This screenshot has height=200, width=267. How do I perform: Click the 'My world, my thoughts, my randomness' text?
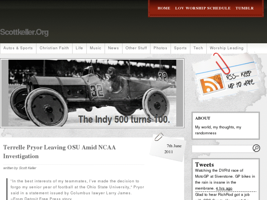[218, 130]
